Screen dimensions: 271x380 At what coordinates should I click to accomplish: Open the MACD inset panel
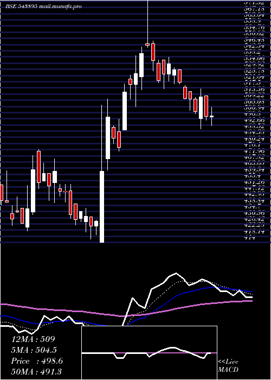[x=149, y=353]
